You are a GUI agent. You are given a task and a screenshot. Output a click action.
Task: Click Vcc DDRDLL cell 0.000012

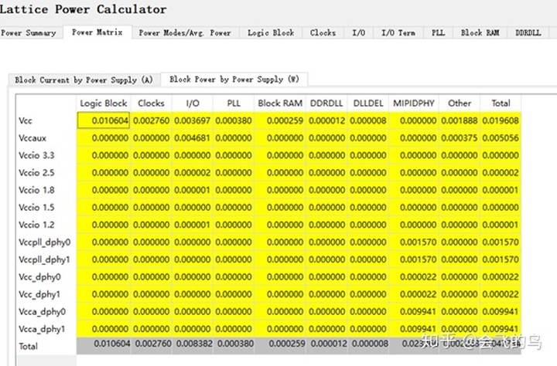pos(326,120)
